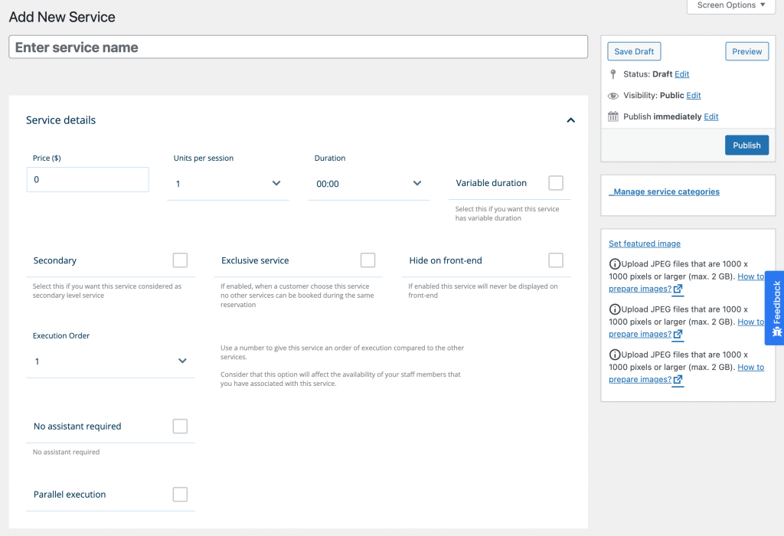Click the status pin icon

[612, 74]
